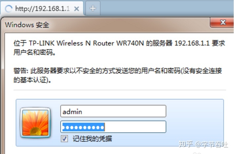This screenshot has width=234, height=154.
Task: Close the http://192.168.1.1 browser tab
Action: 76,9
